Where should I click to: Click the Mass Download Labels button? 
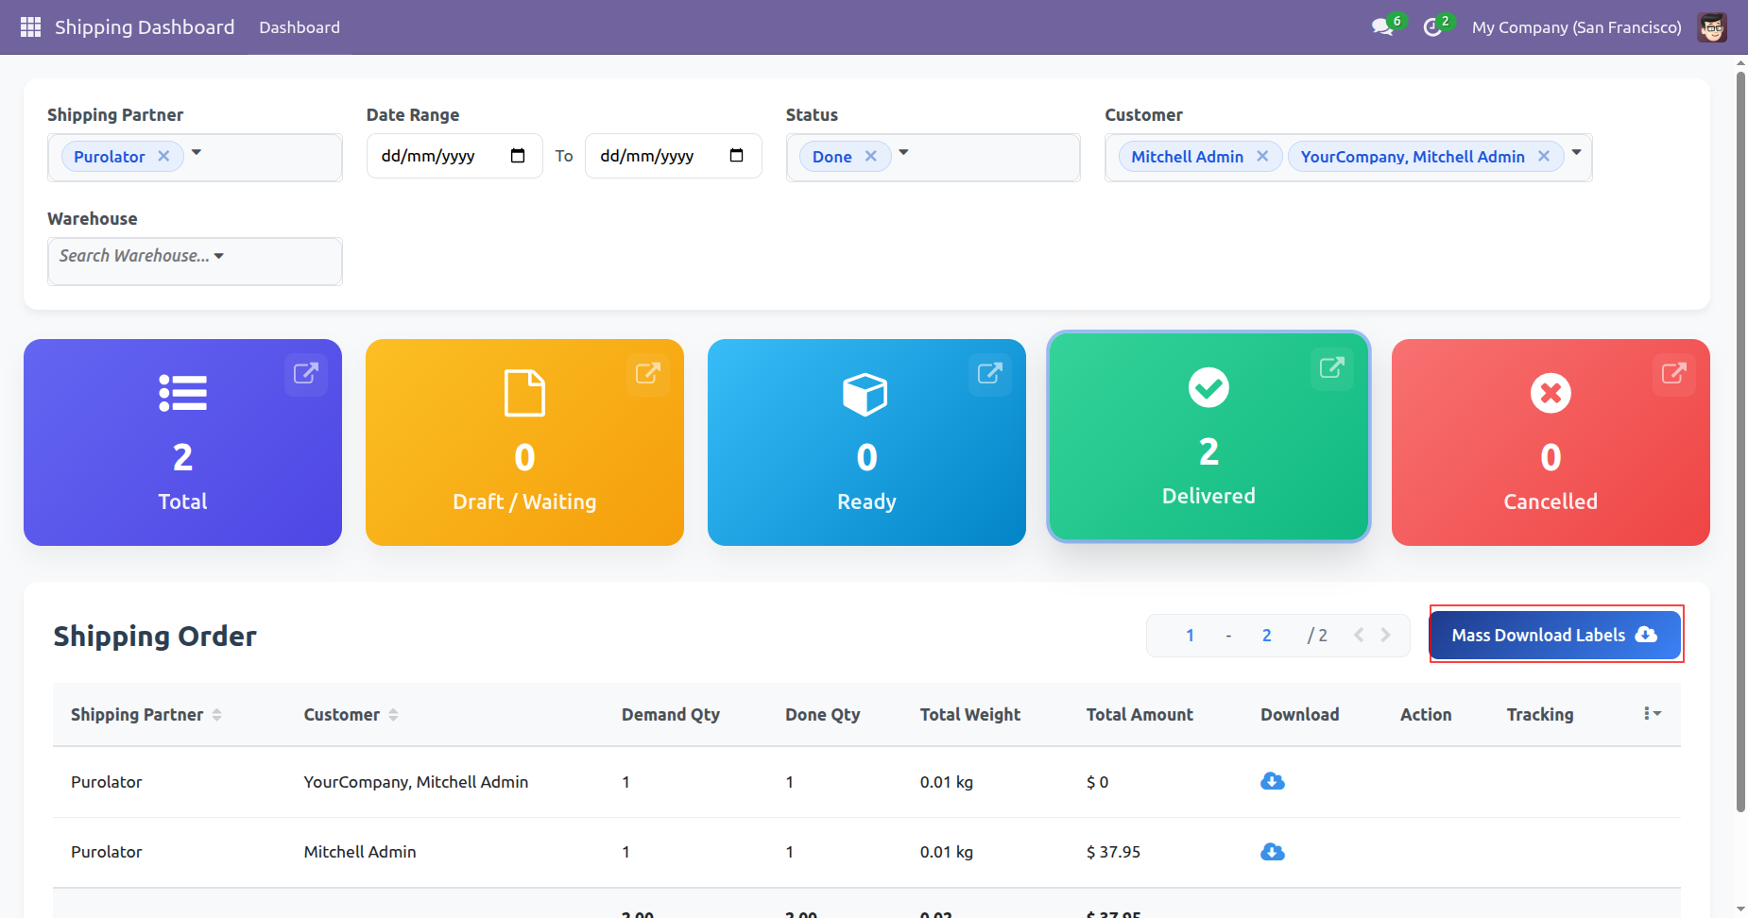point(1554,636)
